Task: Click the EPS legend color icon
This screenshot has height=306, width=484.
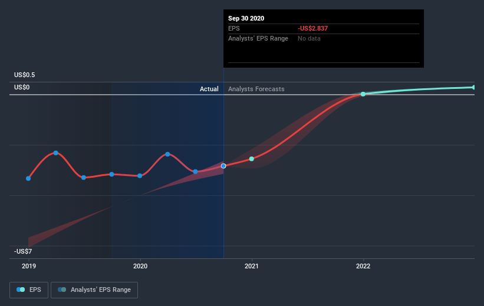Action: pos(21,290)
